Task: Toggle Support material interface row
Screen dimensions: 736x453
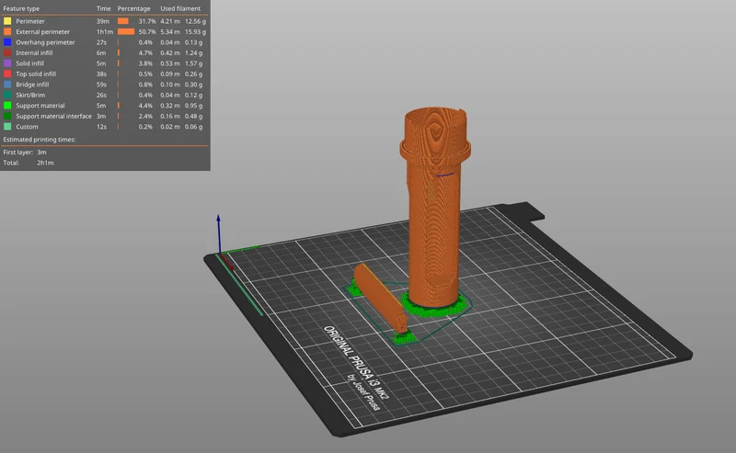Action: (x=104, y=117)
